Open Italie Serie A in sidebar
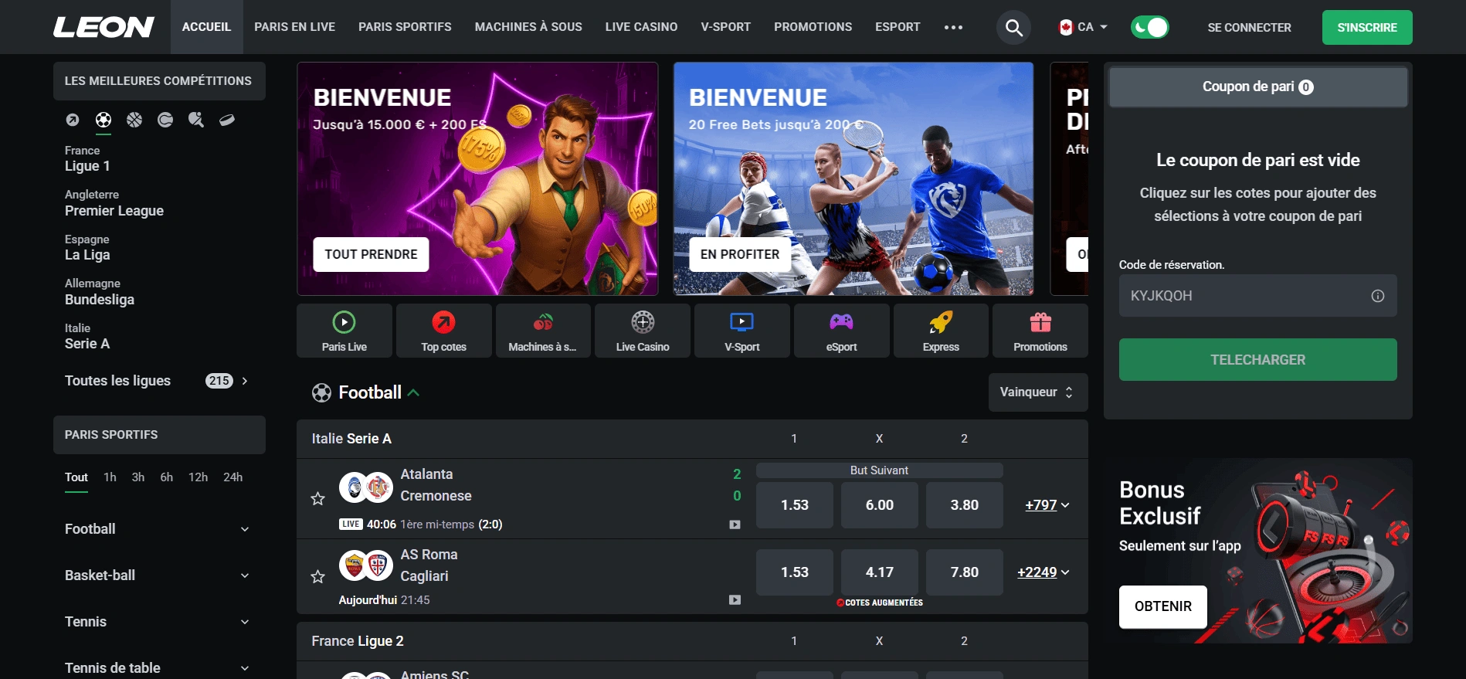Screen dimensions: 1466x679 87,337
